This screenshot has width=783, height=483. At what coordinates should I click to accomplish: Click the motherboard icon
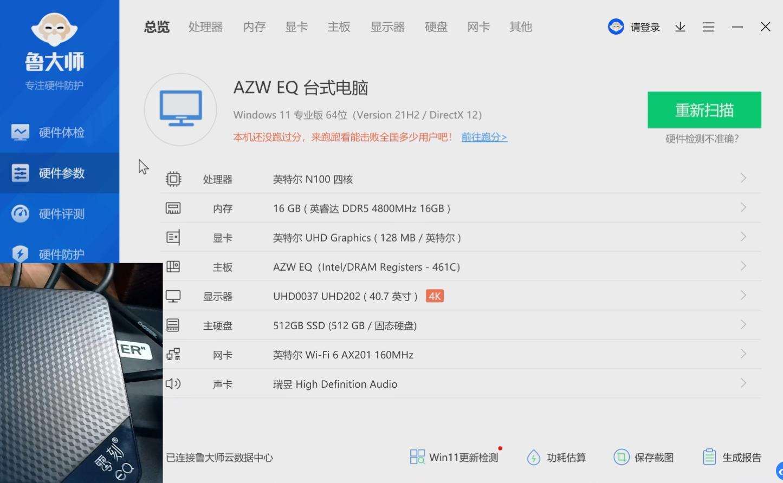click(x=173, y=266)
